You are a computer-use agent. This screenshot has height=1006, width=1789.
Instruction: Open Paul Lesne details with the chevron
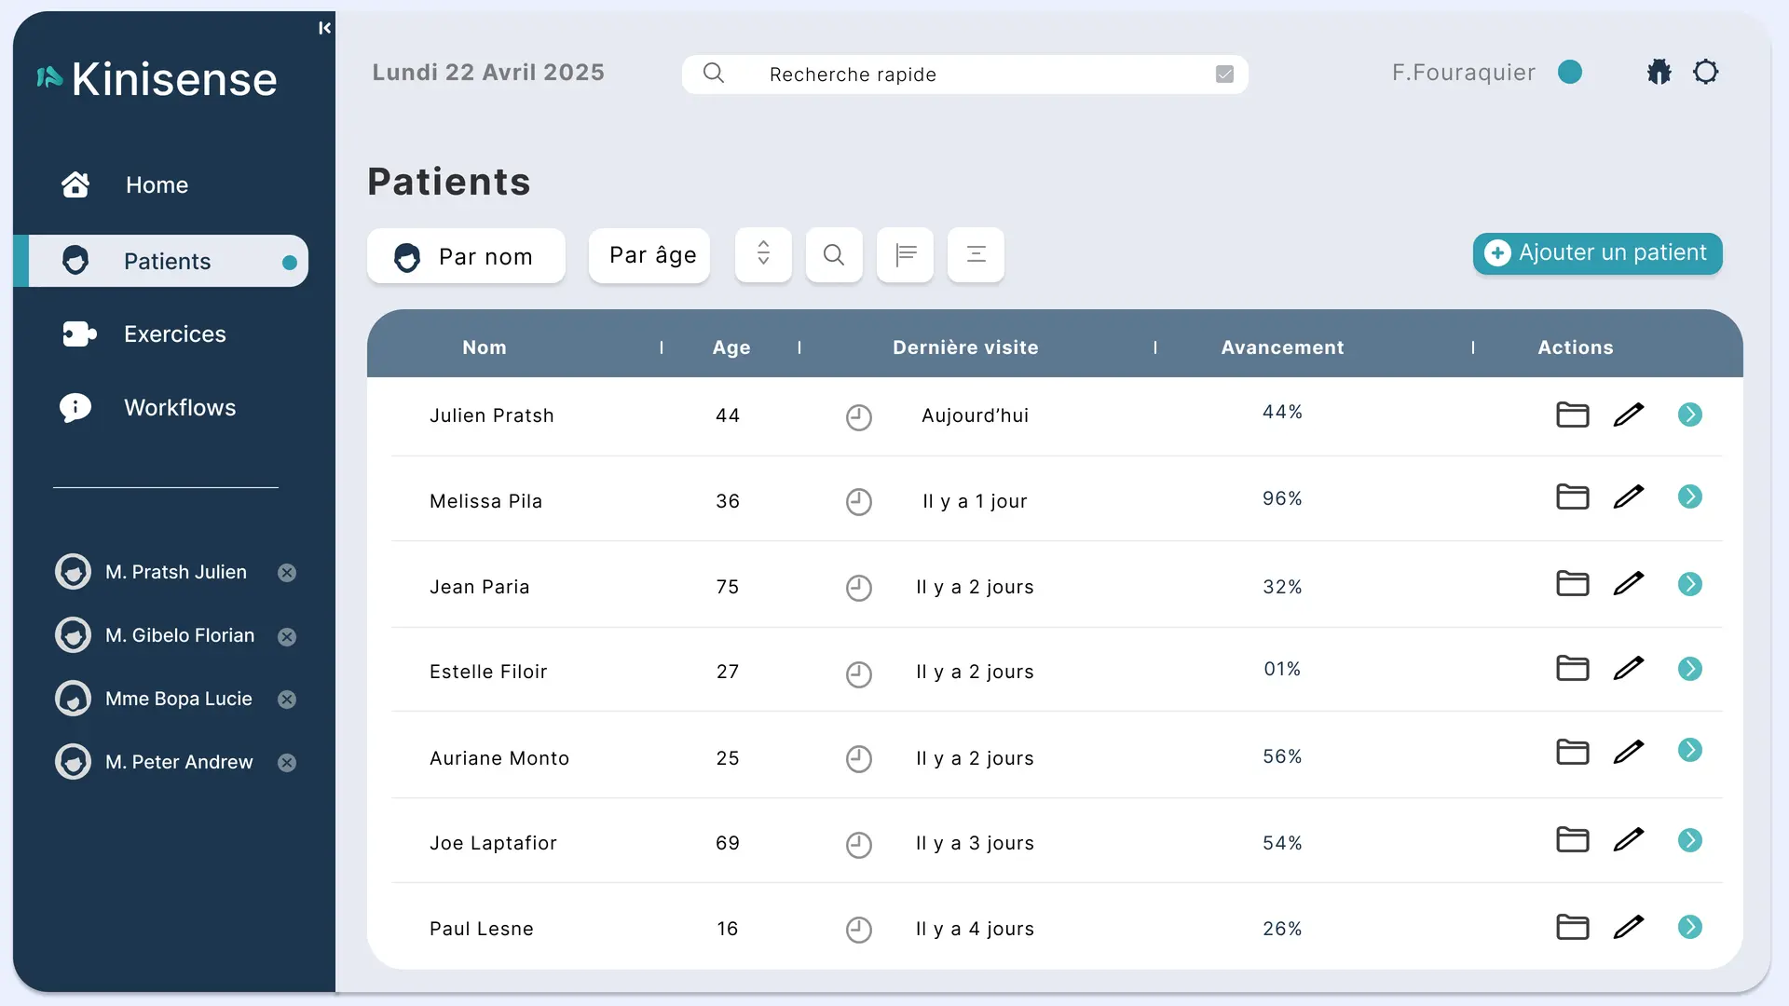(x=1689, y=927)
